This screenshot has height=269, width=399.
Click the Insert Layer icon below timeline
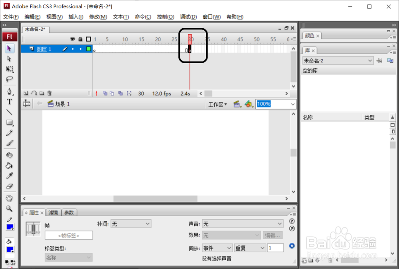coord(26,93)
